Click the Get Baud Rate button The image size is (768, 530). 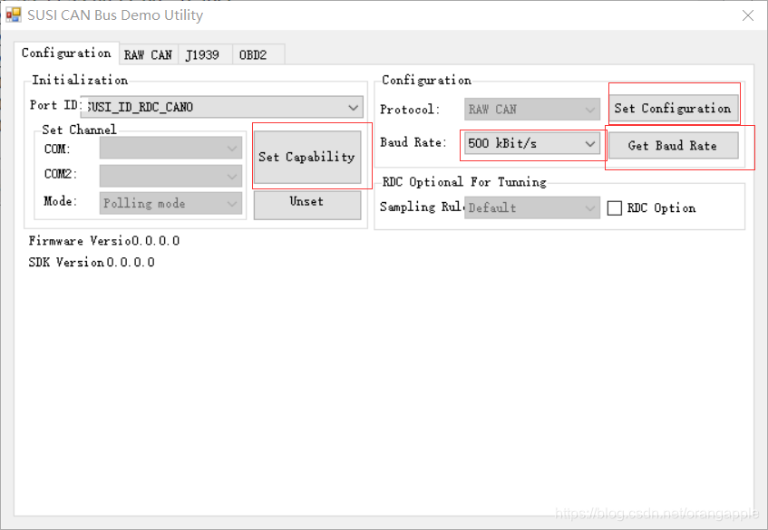pos(673,145)
